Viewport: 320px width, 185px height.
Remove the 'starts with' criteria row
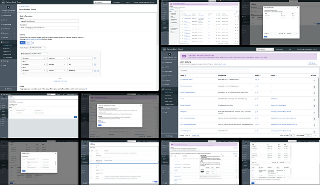[x=95, y=58]
